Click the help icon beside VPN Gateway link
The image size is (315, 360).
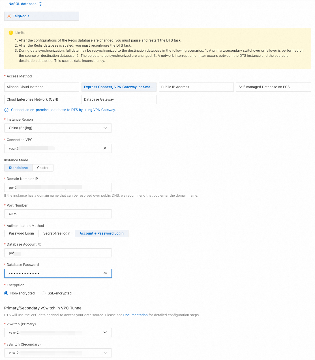point(7,110)
